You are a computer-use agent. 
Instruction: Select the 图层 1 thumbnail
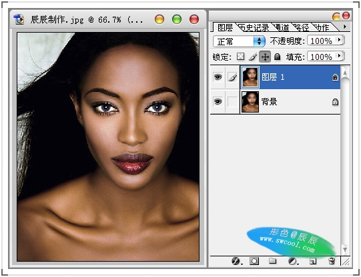pos(250,77)
